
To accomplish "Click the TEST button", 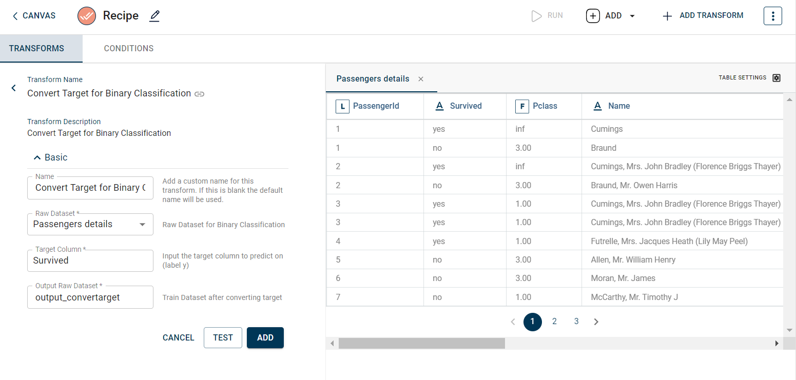I will tap(223, 337).
